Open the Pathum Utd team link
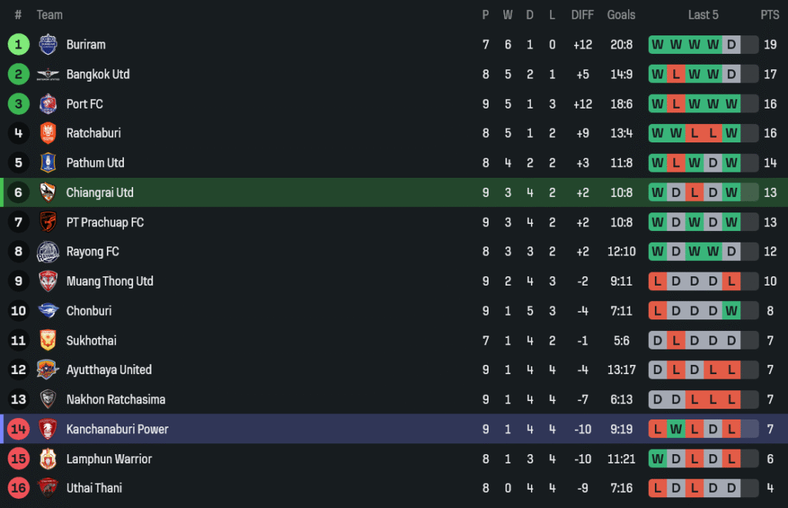Screen dimensions: 788x508 (x=95, y=163)
